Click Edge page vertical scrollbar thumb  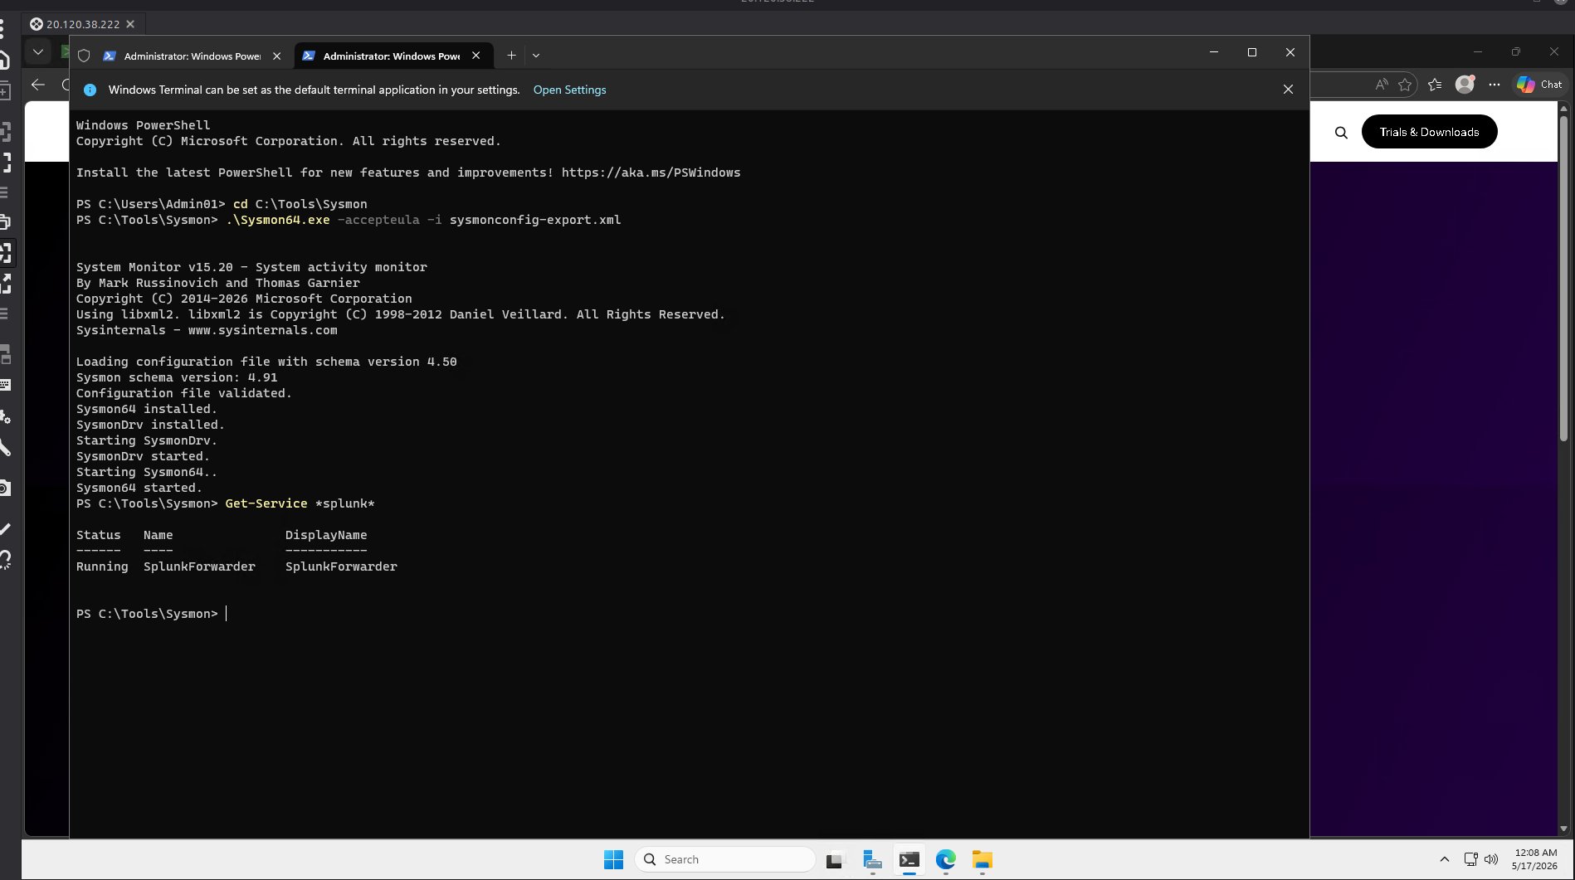tap(1563, 278)
